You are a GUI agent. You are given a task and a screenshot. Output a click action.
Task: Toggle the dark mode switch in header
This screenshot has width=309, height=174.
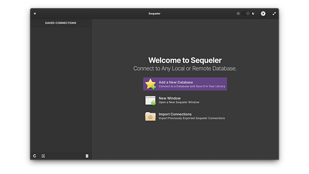coord(246,14)
